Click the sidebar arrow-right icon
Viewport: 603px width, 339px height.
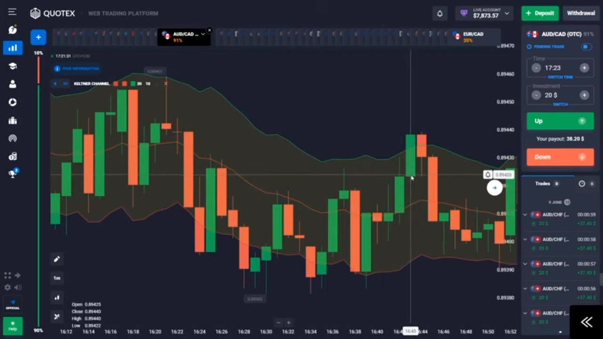18,275
